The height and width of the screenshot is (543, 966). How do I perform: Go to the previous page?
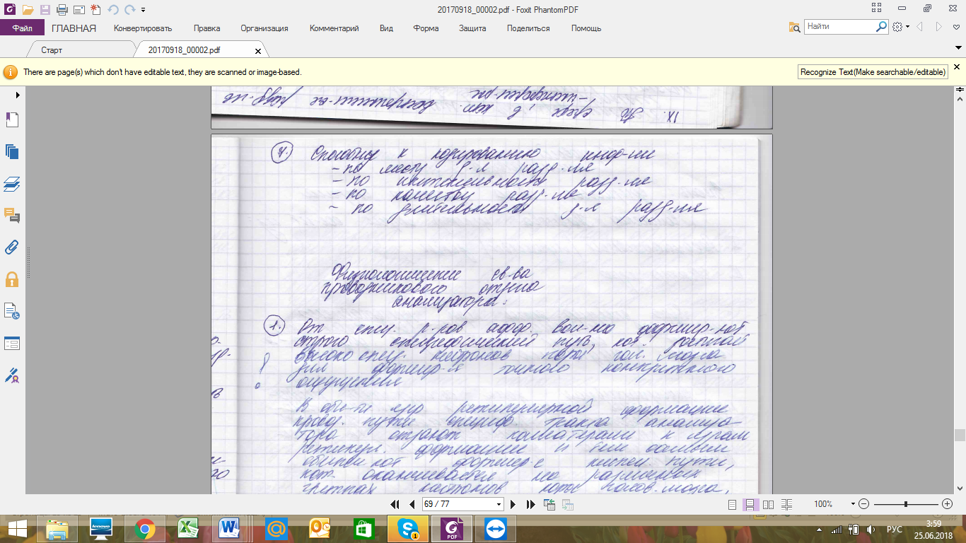pos(412,504)
